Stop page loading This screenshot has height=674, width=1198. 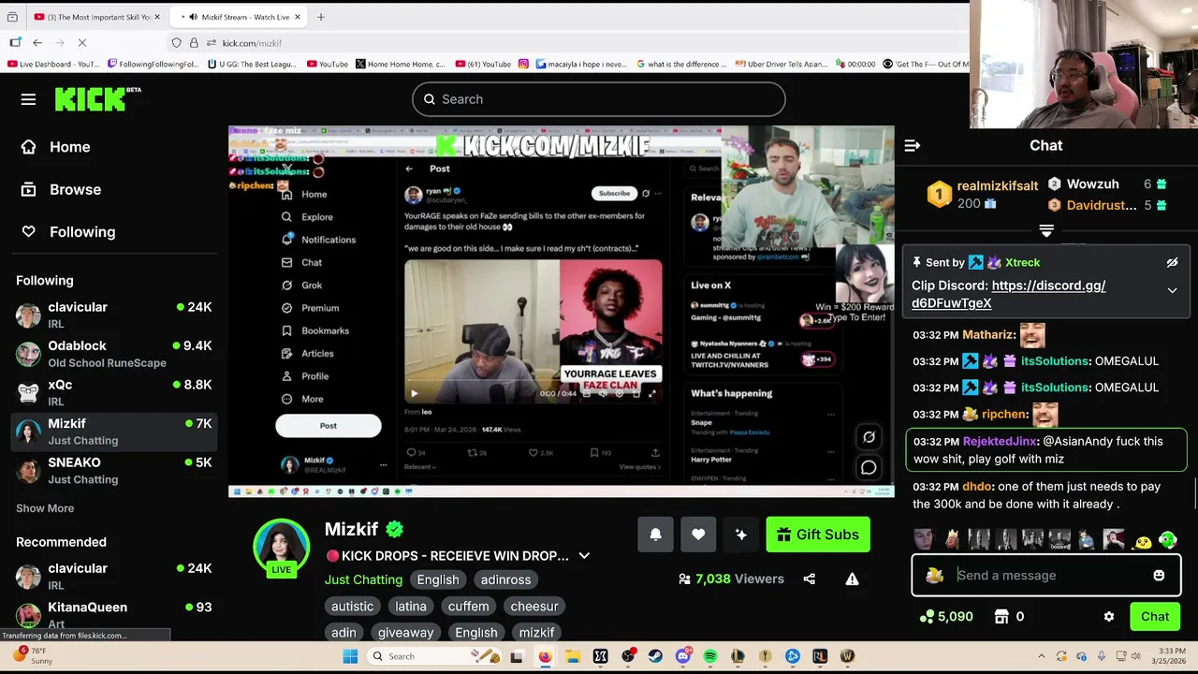click(82, 43)
